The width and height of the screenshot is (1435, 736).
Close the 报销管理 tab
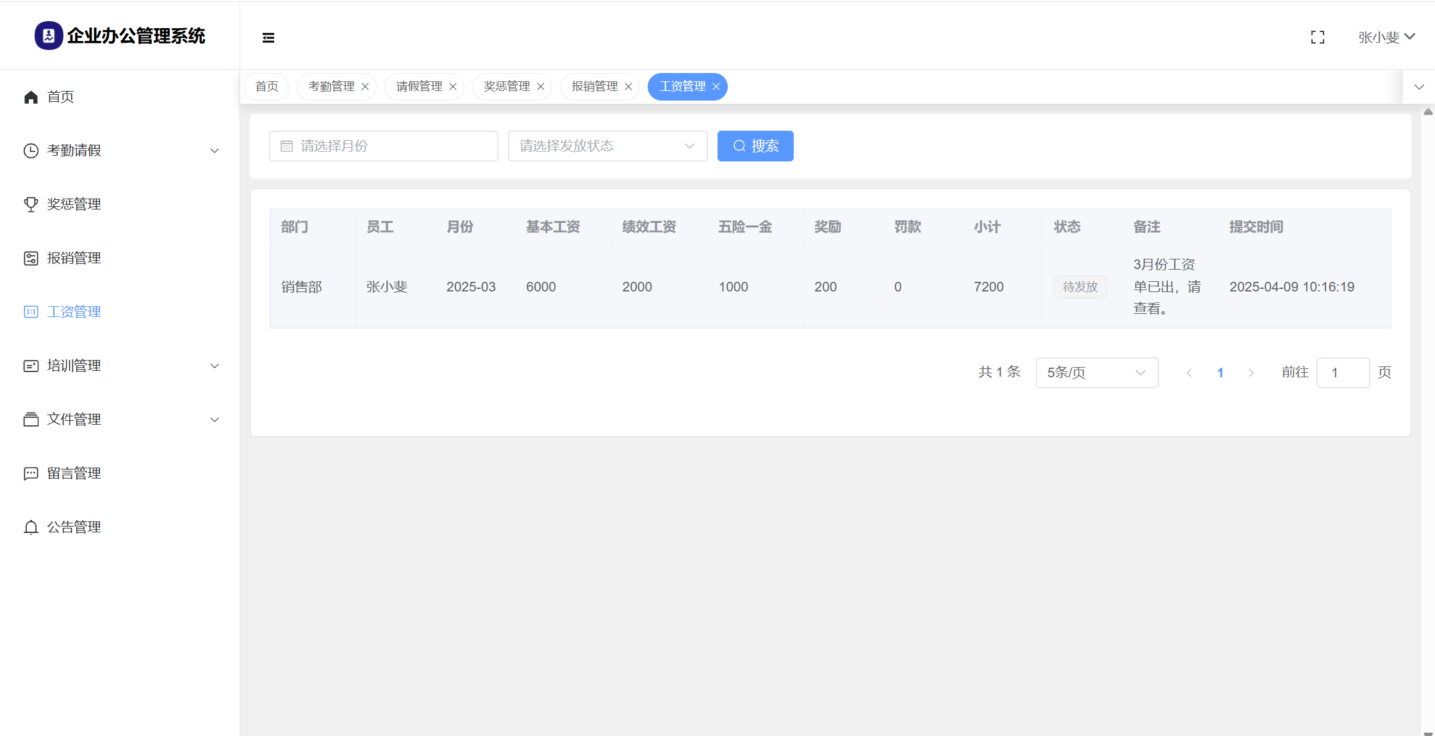tap(628, 86)
